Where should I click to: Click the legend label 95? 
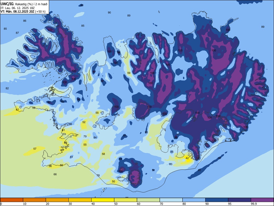[230, 204]
